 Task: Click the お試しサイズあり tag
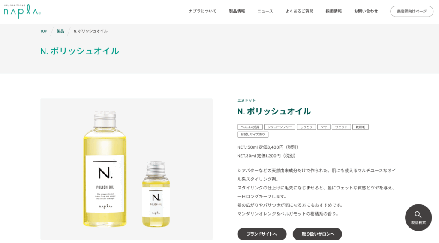[x=253, y=135]
